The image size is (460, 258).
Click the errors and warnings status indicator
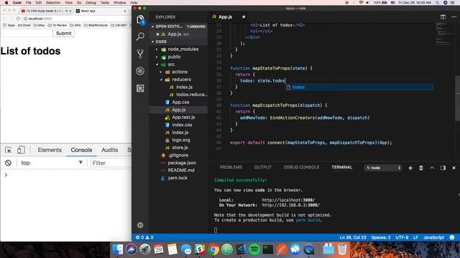[144, 237]
